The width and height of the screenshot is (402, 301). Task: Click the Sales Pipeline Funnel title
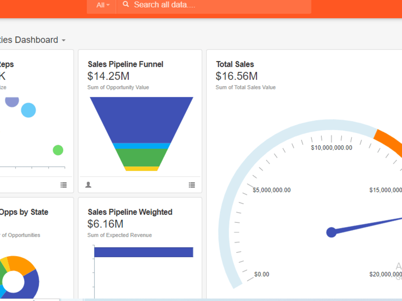tap(125, 64)
